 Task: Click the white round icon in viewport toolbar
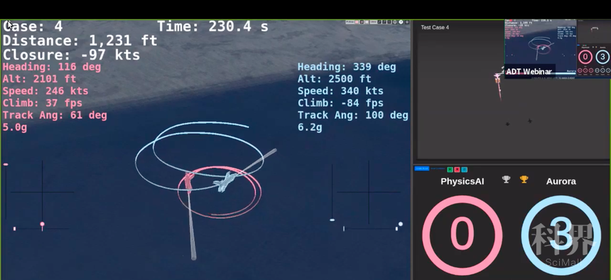coord(401,22)
